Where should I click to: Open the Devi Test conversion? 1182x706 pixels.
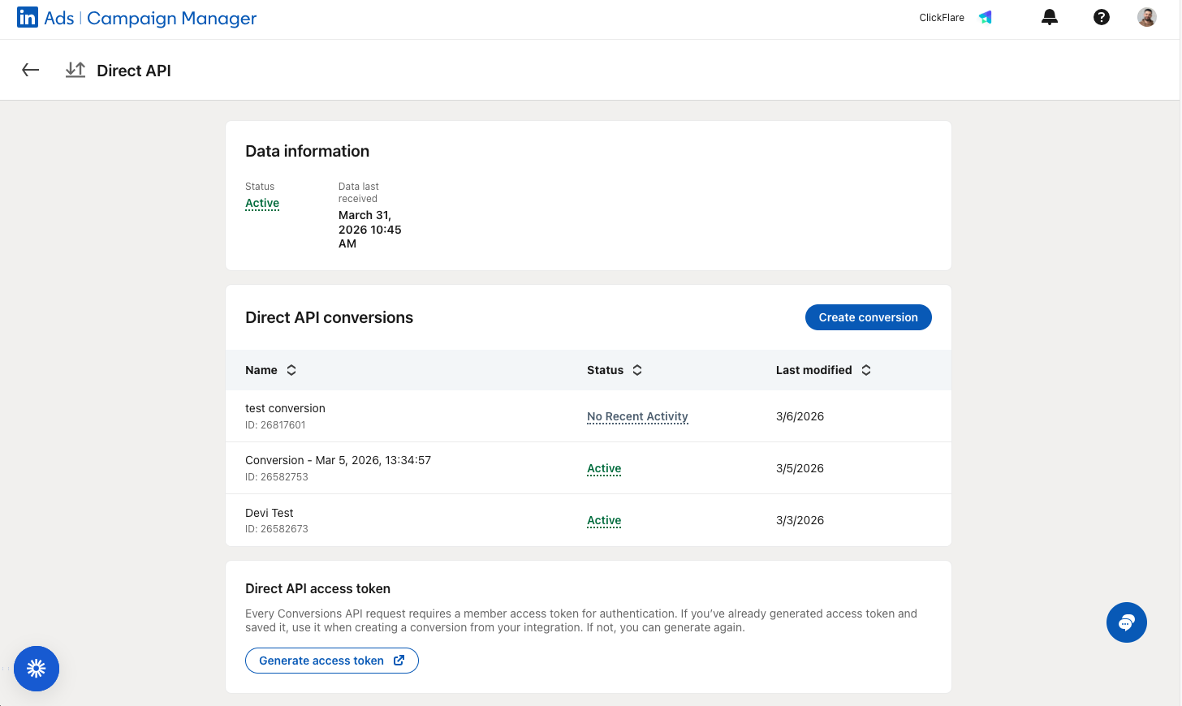(x=270, y=513)
